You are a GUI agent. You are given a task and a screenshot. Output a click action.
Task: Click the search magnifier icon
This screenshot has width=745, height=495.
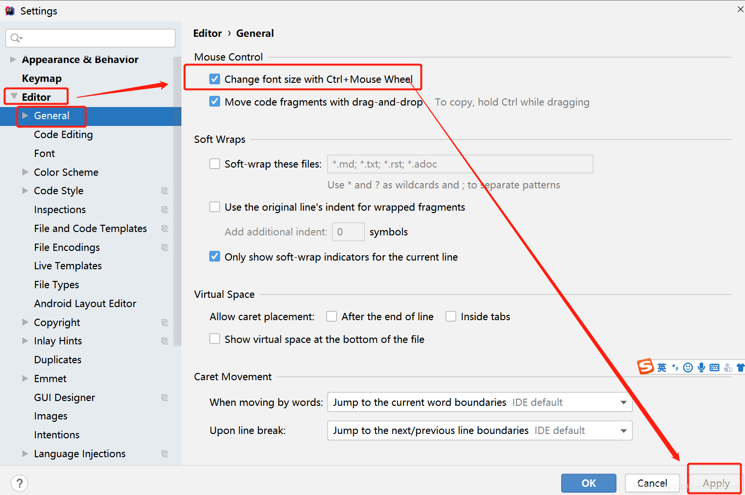pos(16,38)
